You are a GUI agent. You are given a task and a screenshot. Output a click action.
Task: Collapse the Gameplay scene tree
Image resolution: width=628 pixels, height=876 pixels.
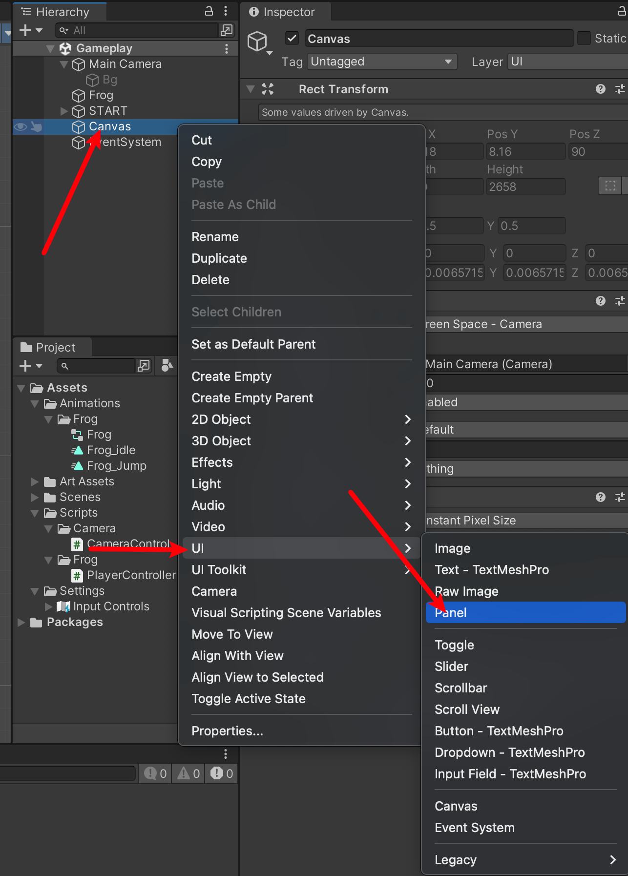click(50, 48)
